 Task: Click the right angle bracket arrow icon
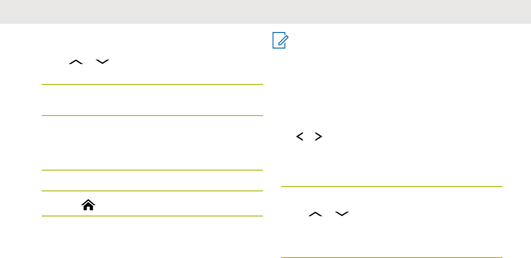318,136
